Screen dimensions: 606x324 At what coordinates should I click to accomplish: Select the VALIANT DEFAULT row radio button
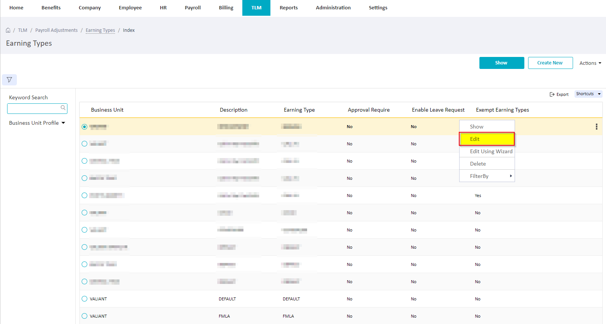(x=84, y=299)
